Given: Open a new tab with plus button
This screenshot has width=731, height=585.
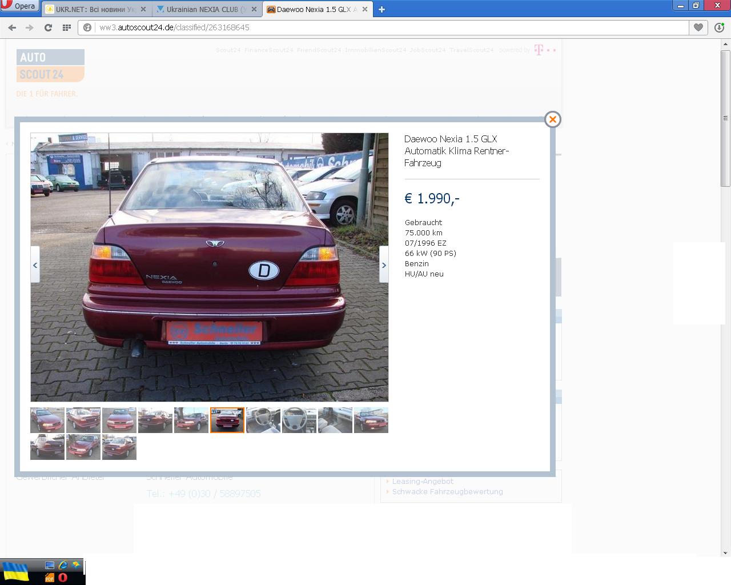Looking at the screenshot, I should tap(381, 9).
